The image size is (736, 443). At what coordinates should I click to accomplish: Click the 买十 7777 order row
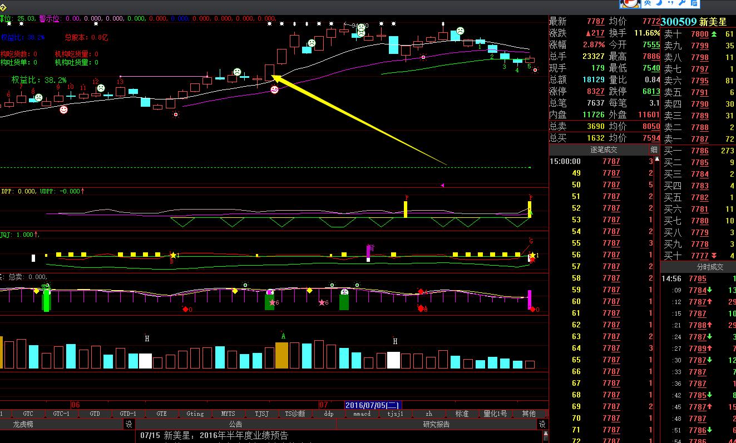(698, 256)
